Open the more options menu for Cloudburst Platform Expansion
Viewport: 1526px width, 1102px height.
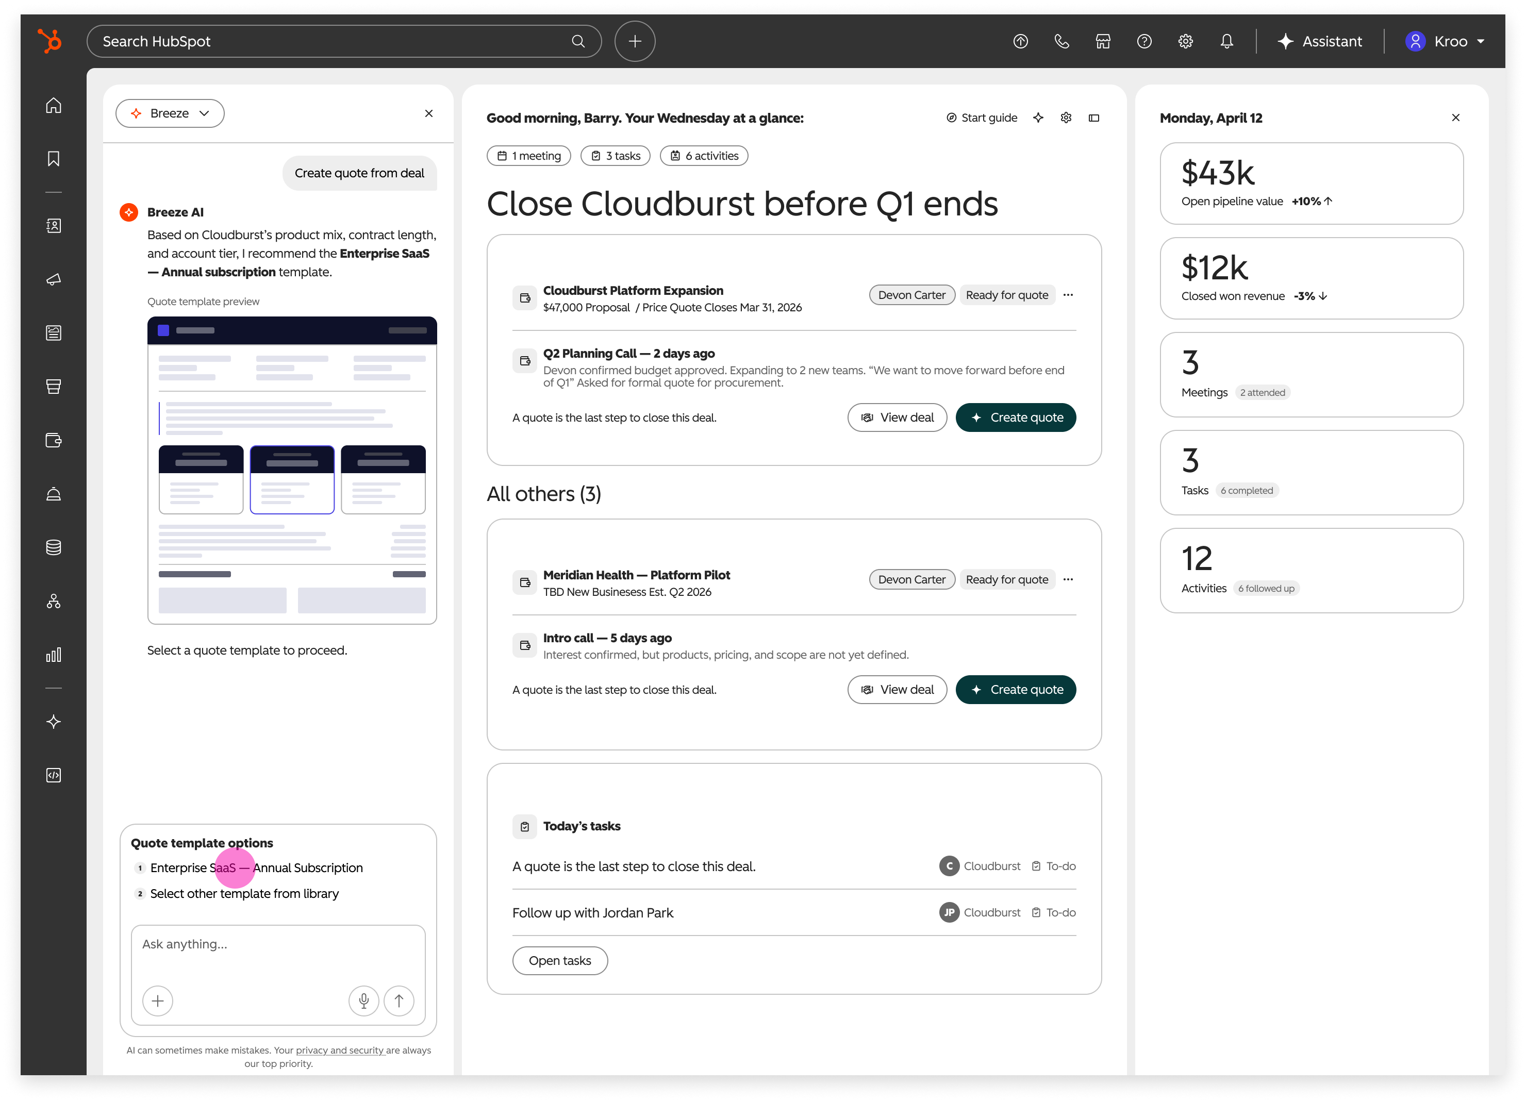(x=1068, y=295)
